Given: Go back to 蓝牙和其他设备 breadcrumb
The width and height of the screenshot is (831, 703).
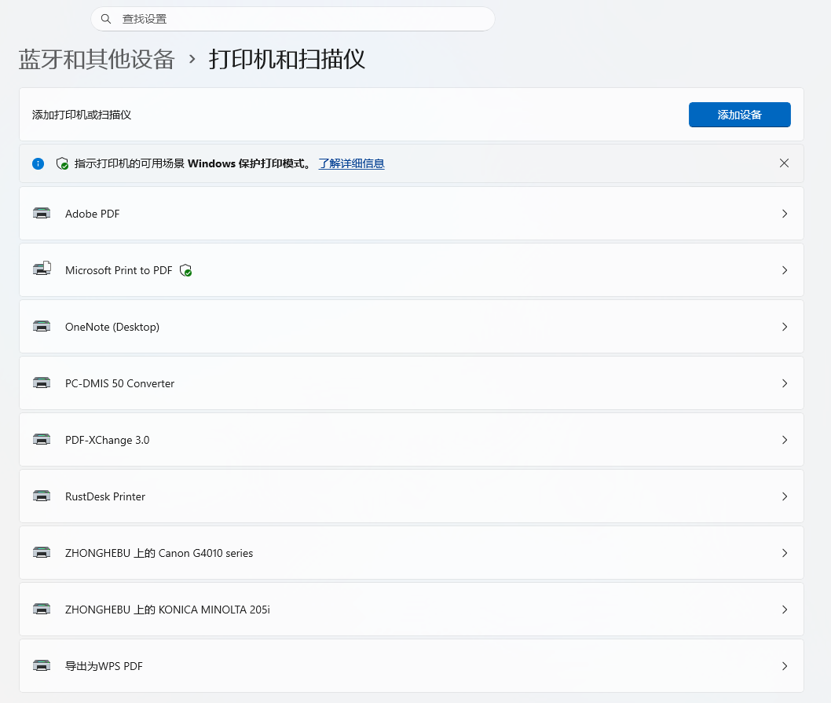Looking at the screenshot, I should pyautogui.click(x=97, y=59).
